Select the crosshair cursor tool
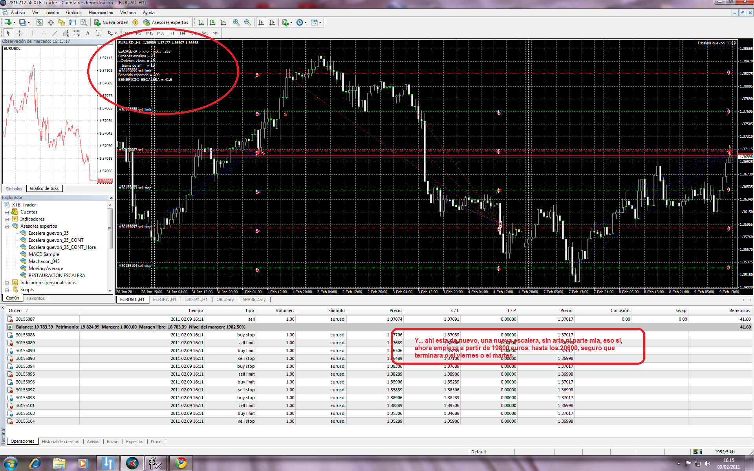The image size is (754, 471). (x=19, y=33)
